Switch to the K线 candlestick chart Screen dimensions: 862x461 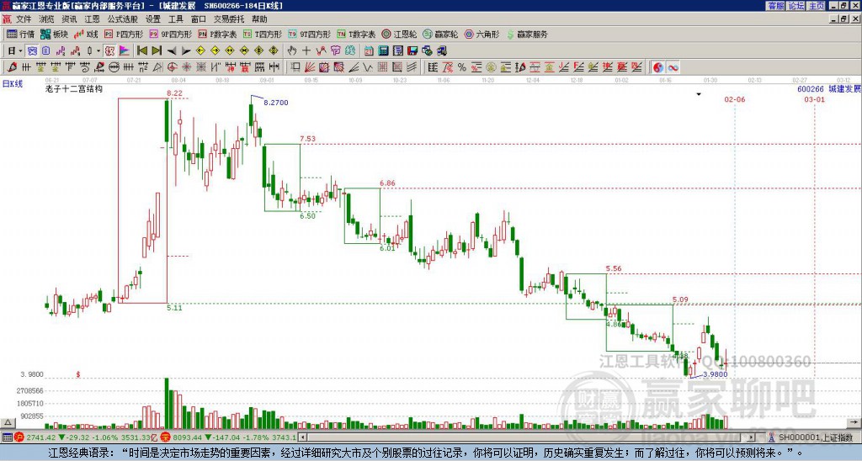[x=86, y=34]
